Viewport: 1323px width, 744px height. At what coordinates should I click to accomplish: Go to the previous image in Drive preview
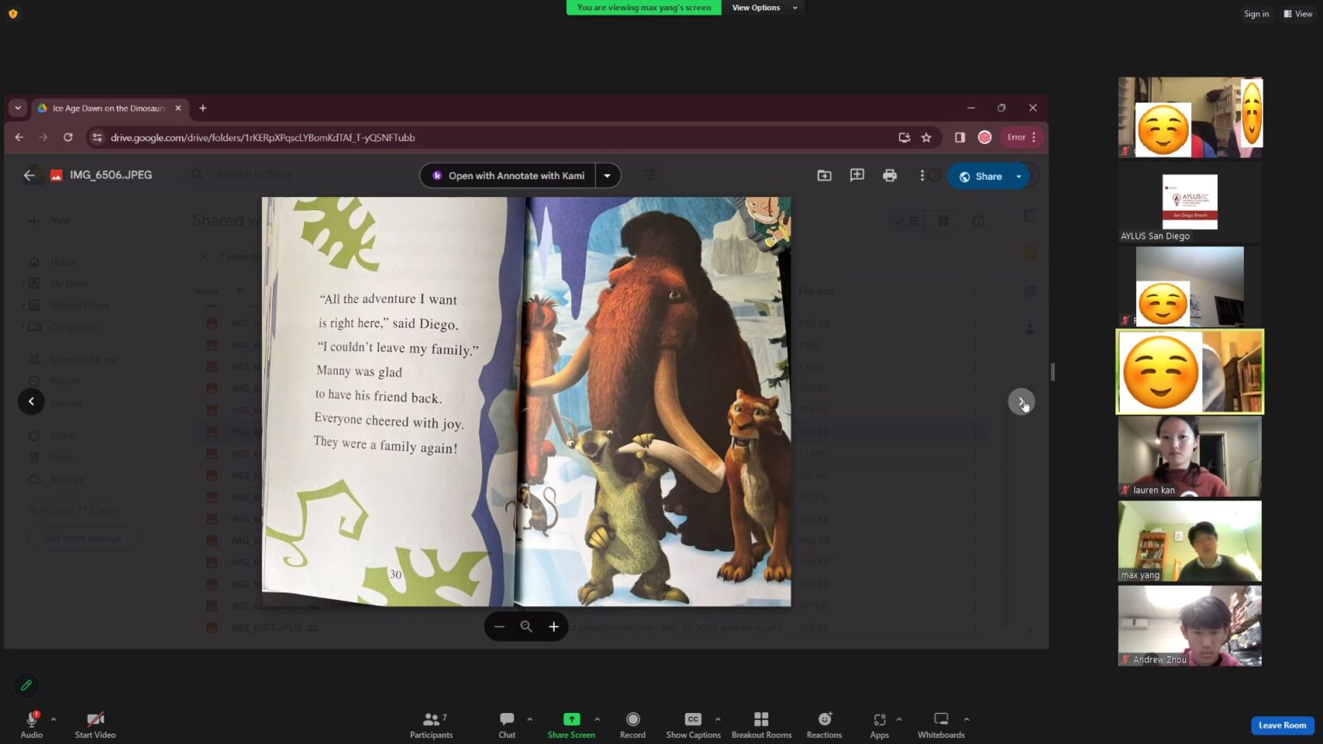(31, 401)
